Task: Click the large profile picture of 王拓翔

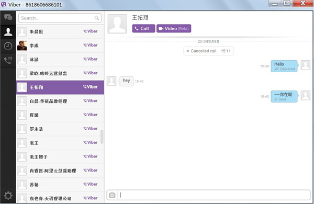Action: point(117,24)
